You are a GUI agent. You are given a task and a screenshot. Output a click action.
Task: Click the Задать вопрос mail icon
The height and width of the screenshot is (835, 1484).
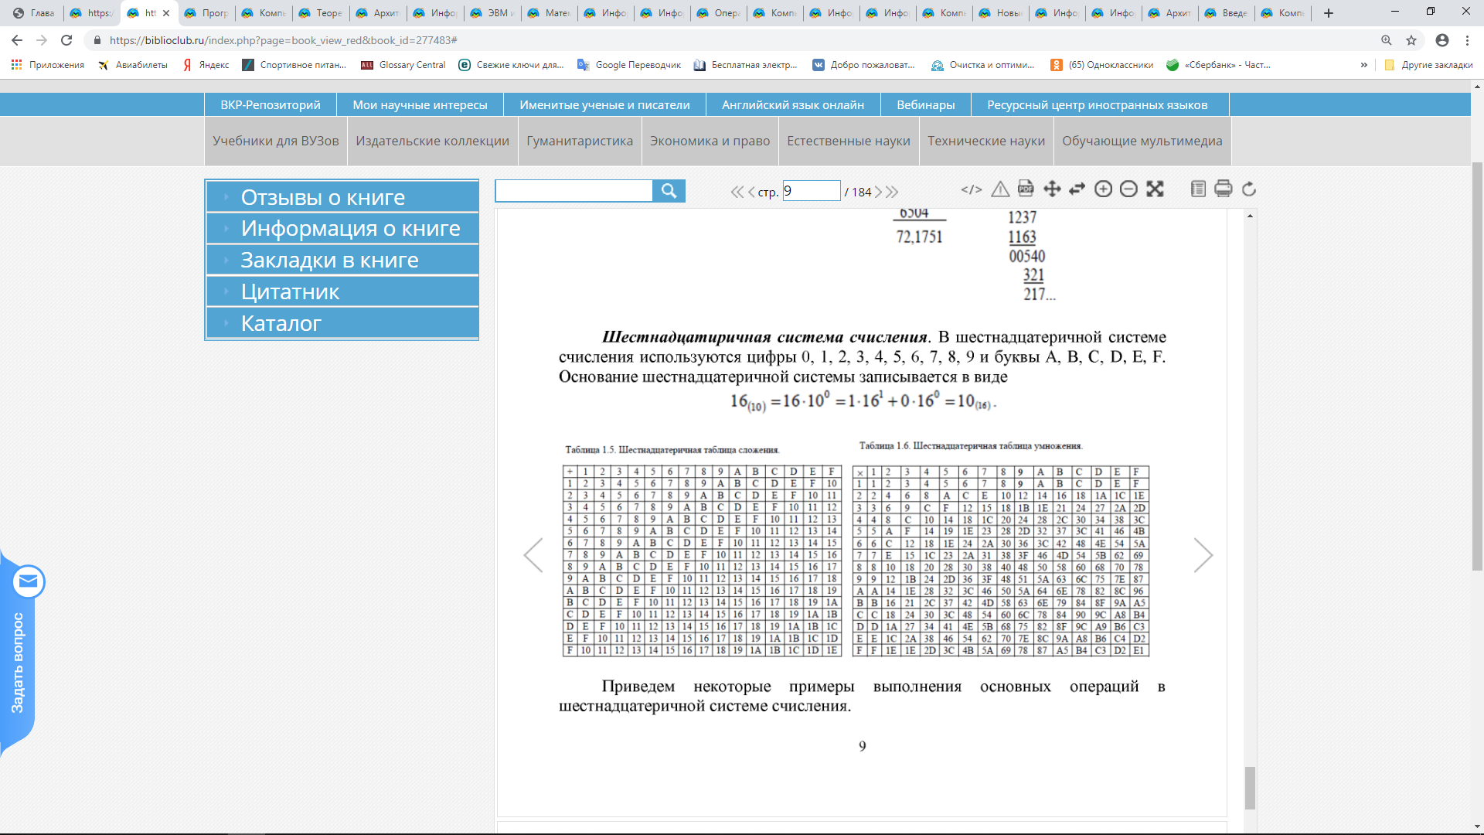coord(29,581)
